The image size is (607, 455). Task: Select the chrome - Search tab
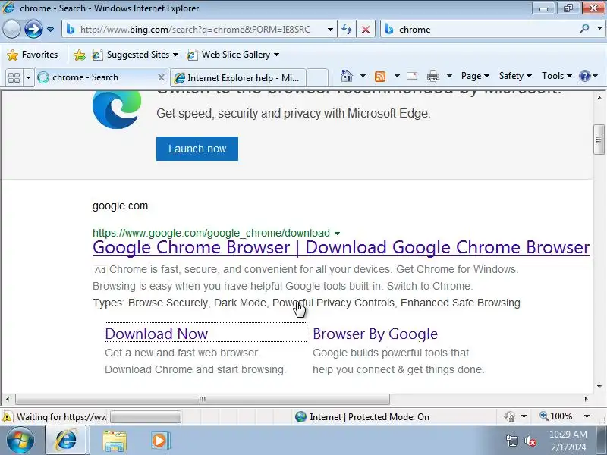(x=102, y=77)
